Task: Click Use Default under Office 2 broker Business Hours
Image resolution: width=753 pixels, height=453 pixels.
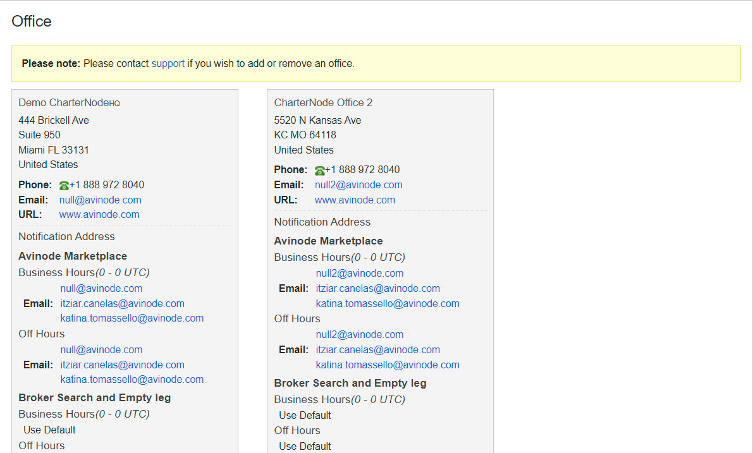Action: [x=305, y=416]
